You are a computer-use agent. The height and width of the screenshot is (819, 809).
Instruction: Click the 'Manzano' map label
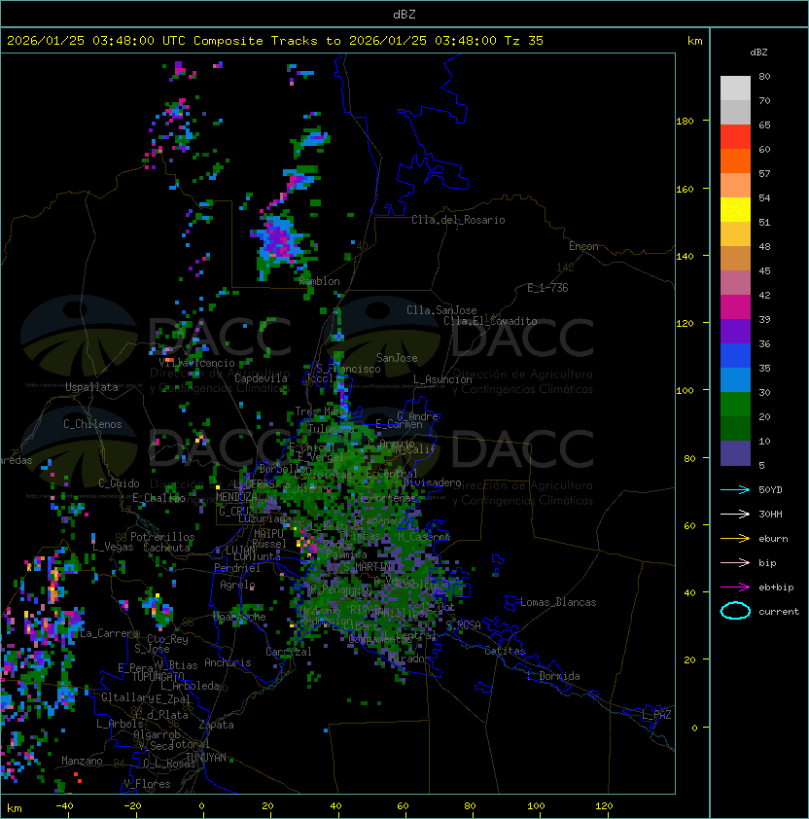point(82,761)
